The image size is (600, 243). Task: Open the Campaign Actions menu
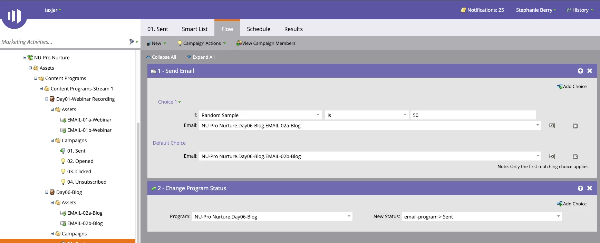point(202,43)
